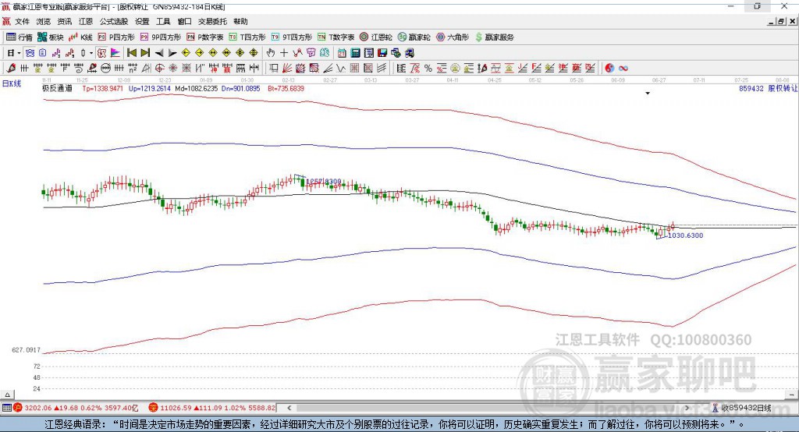Step chart left with black arrow
Viewport: 799px width, 432px height.
coord(159,53)
